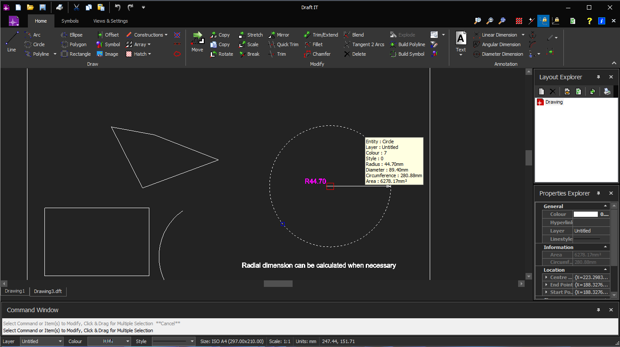Viewport: 620px width, 347px height.
Task: Open the Constructions dropdown
Action: (166, 35)
